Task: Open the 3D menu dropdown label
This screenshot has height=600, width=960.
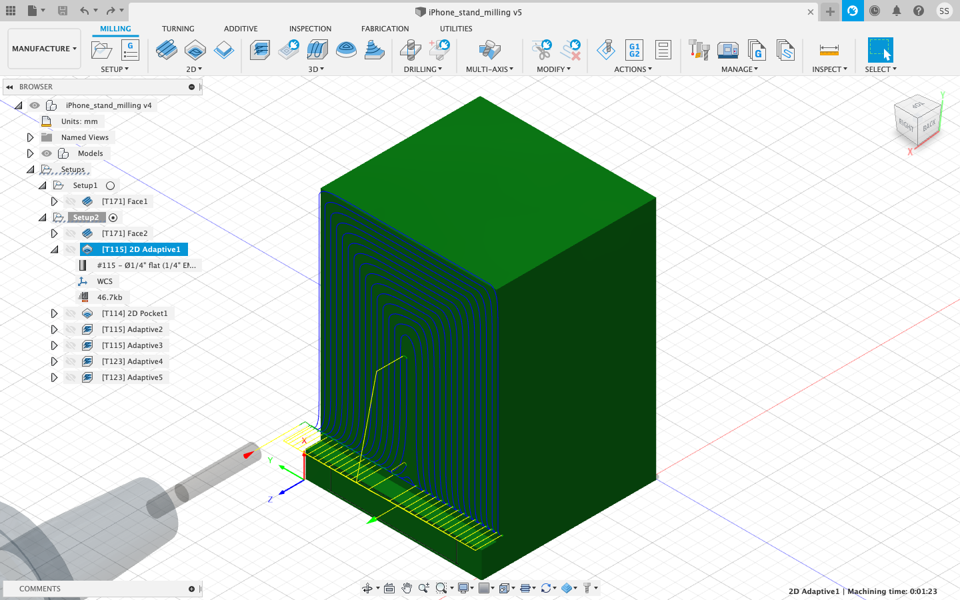Action: tap(316, 69)
